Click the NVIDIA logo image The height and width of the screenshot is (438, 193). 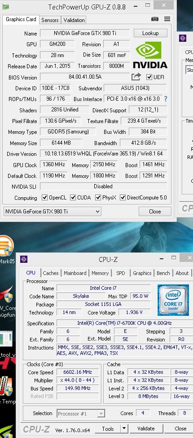click(150, 55)
